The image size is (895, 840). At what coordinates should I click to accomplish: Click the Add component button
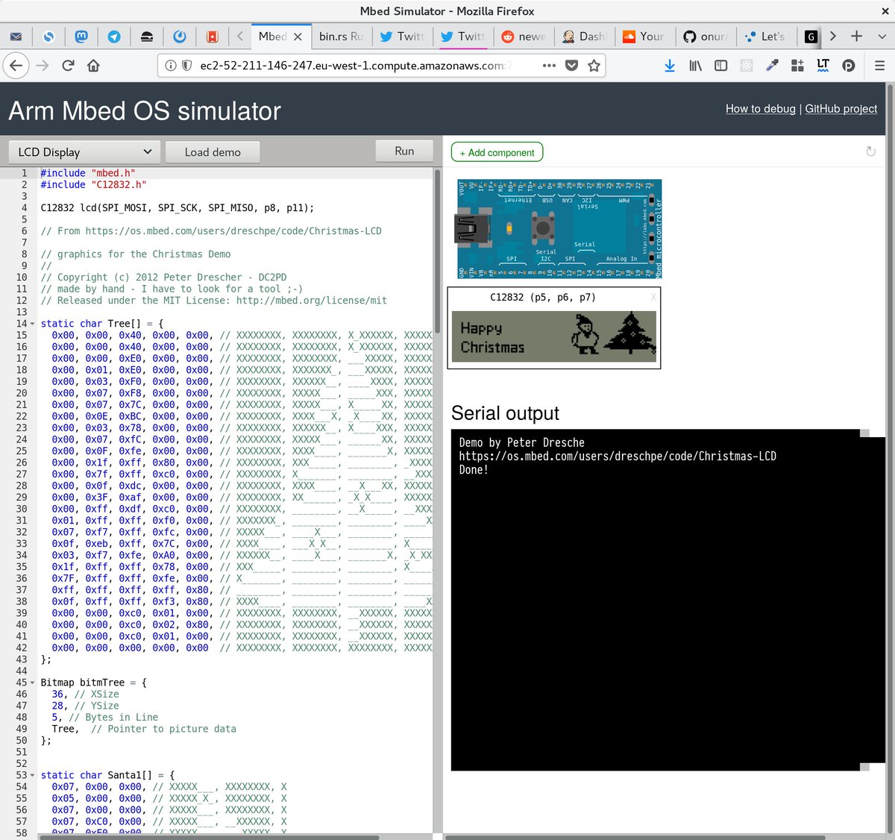click(x=497, y=152)
